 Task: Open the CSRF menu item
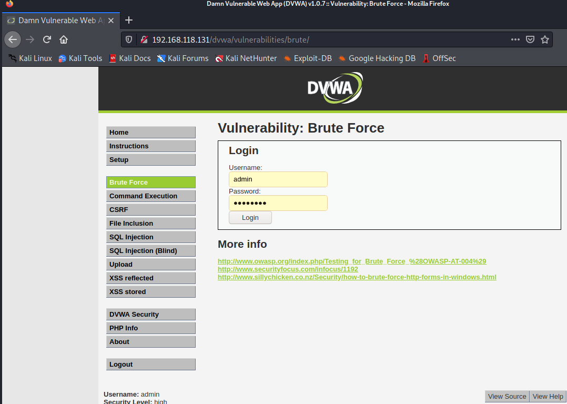pyautogui.click(x=151, y=210)
